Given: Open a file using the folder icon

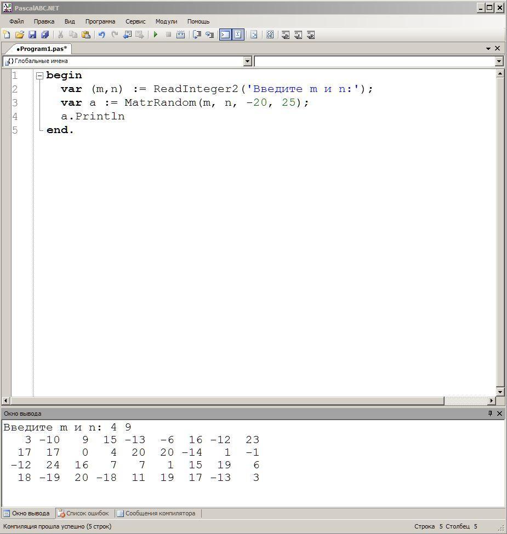Looking at the screenshot, I should 20,35.
